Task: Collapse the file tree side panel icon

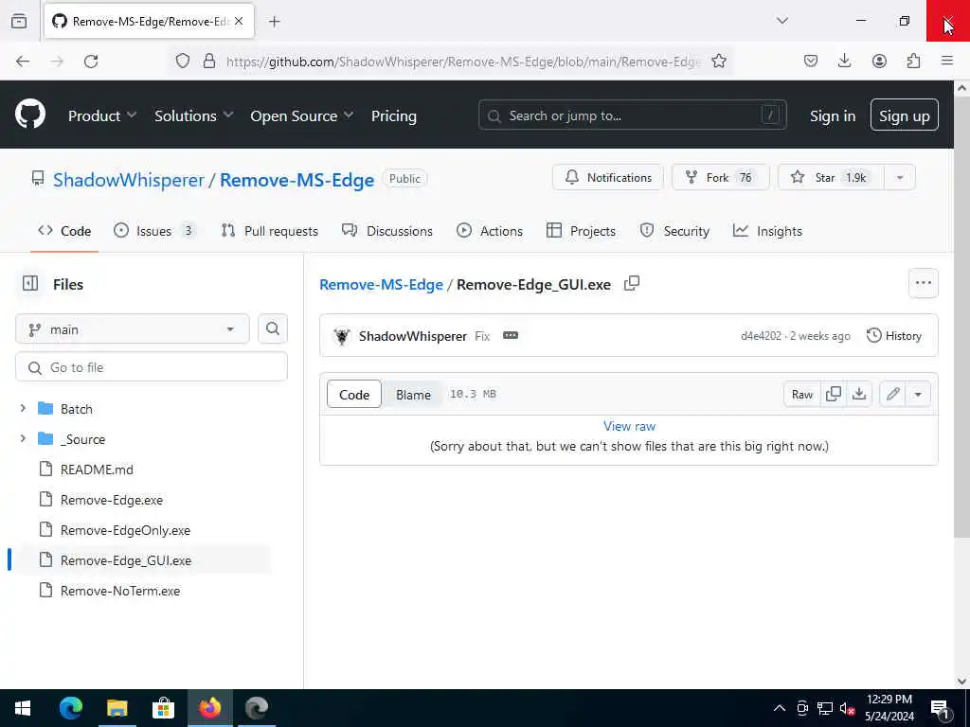Action: [30, 284]
